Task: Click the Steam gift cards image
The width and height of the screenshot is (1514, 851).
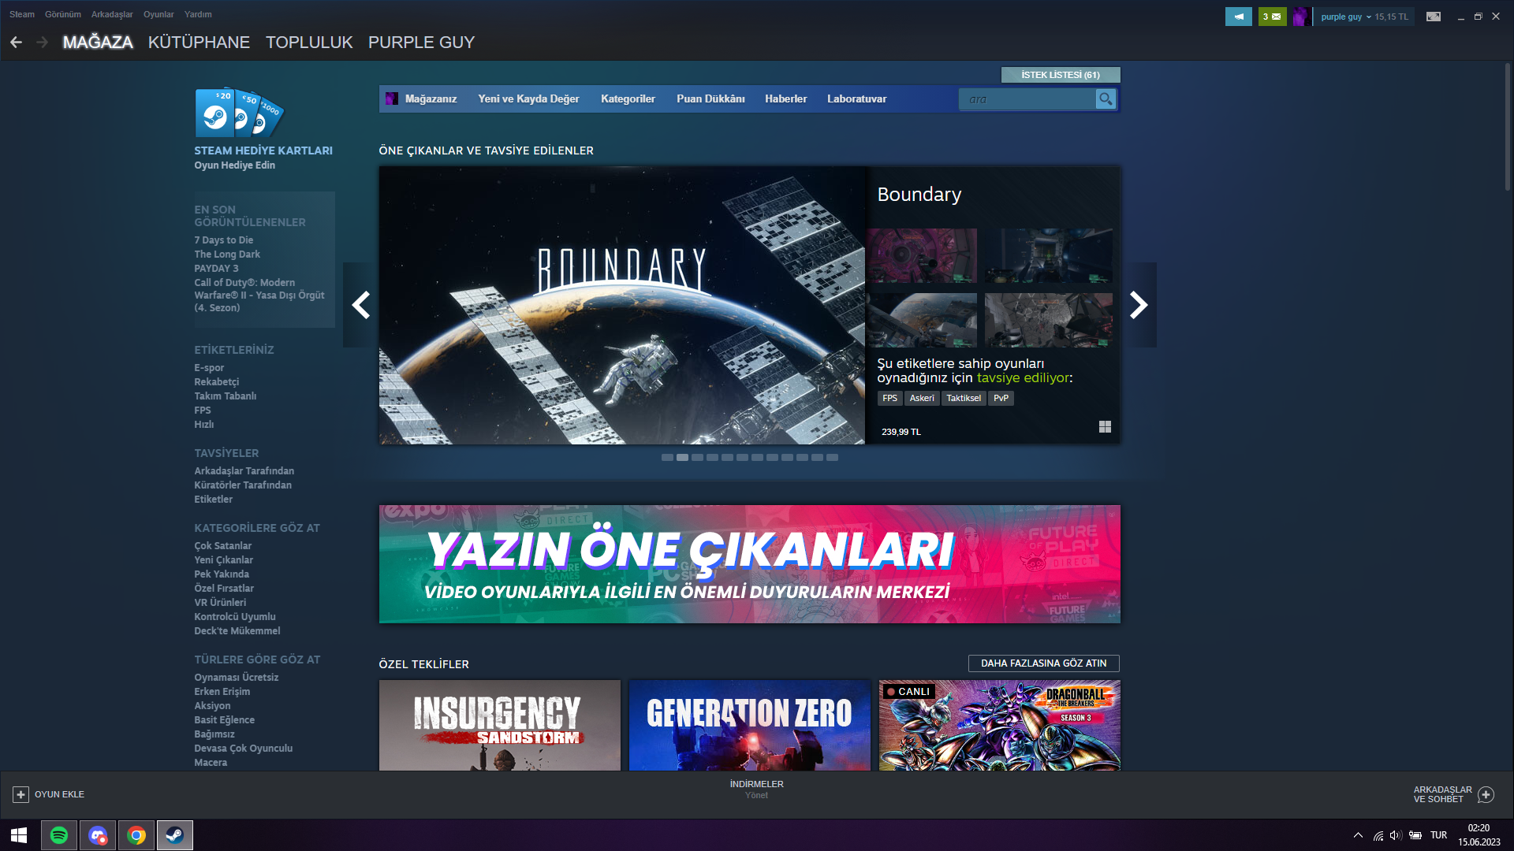Action: pos(239,113)
